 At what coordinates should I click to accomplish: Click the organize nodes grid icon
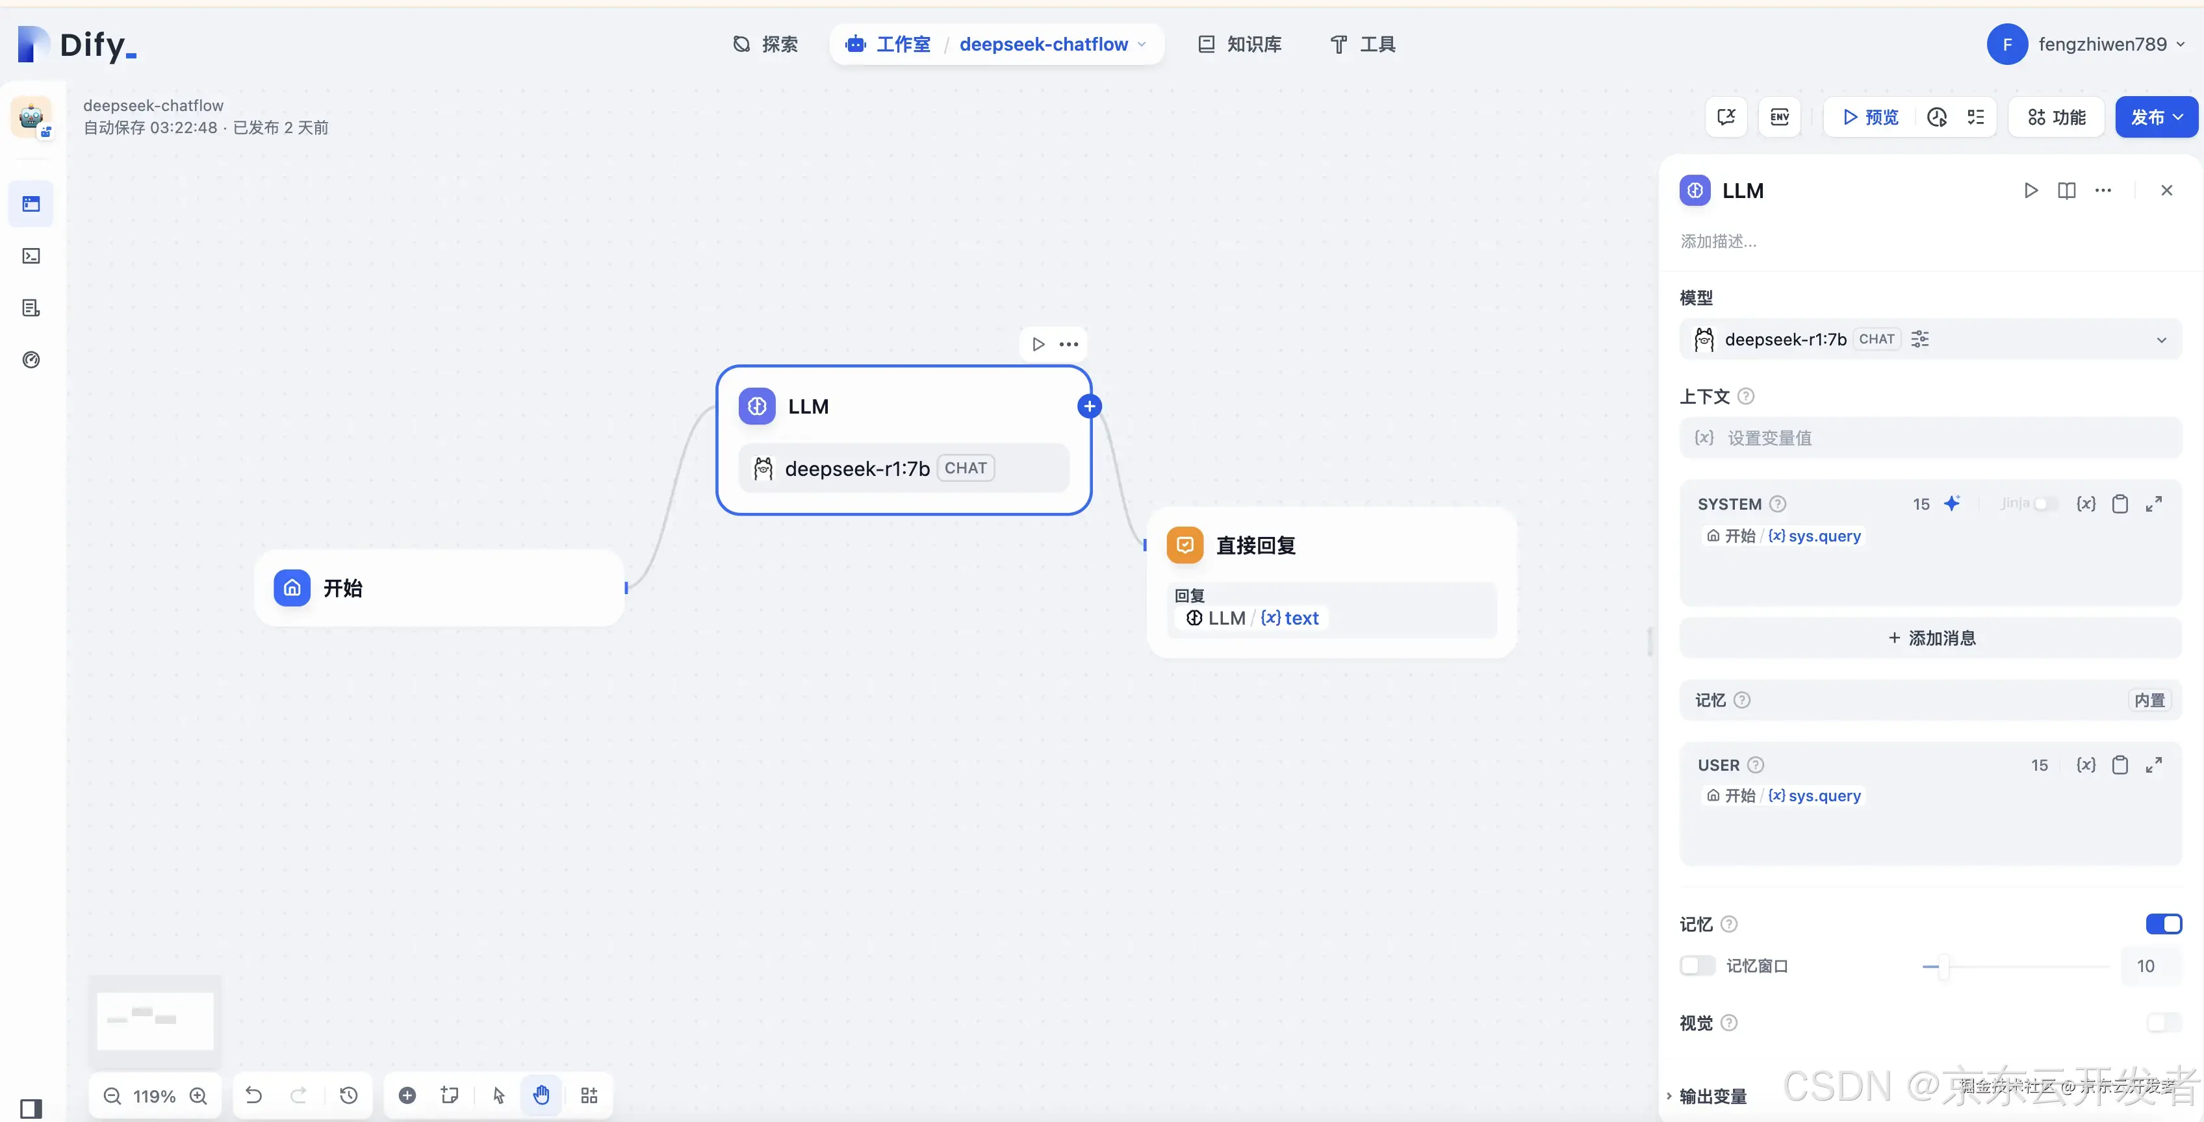[x=589, y=1095]
